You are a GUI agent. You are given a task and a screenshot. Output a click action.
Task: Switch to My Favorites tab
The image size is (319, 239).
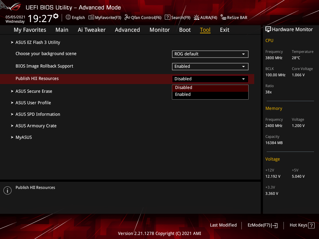tap(30, 30)
